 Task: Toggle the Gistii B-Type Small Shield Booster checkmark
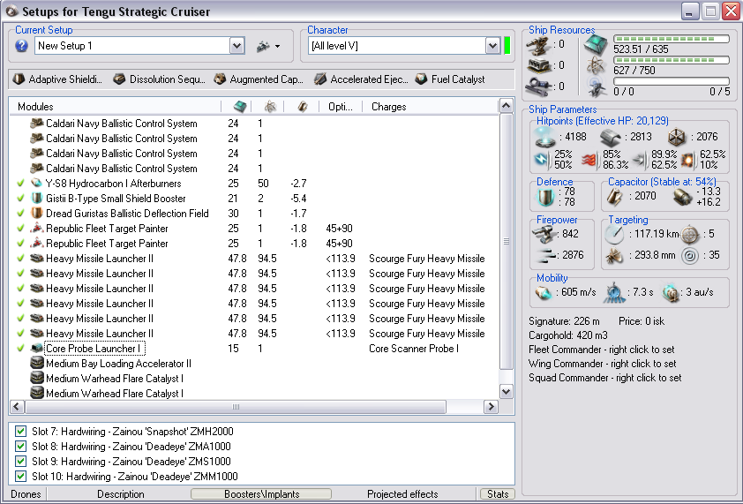click(20, 199)
